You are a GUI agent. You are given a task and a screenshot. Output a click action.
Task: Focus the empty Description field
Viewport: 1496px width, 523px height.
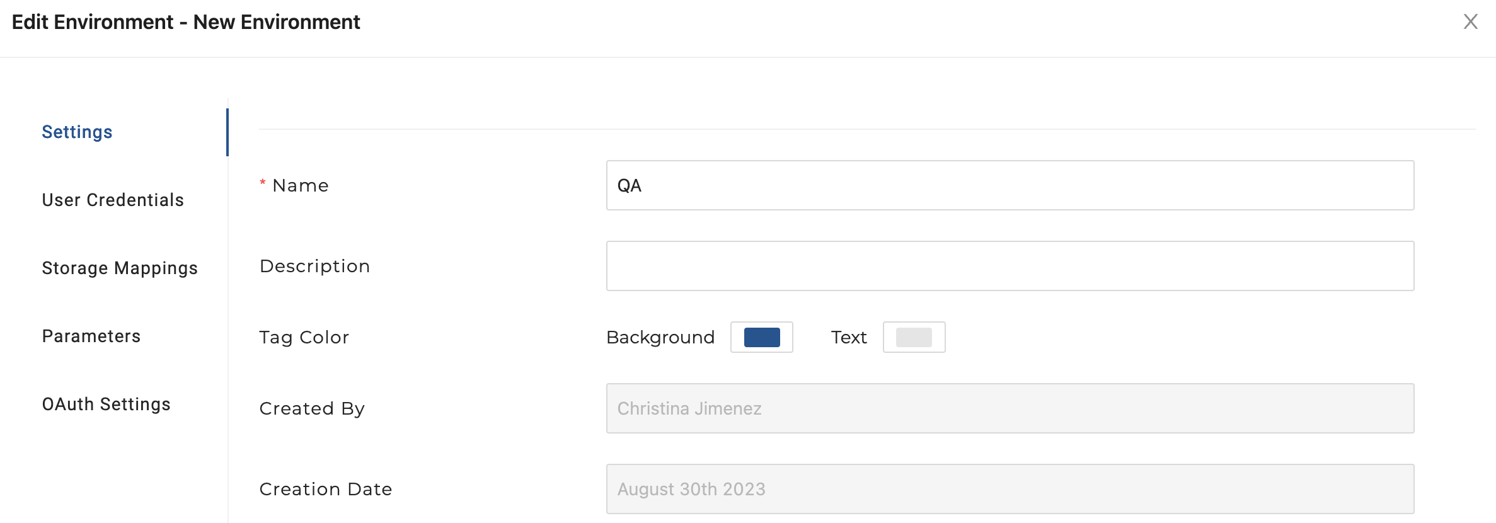(1010, 266)
